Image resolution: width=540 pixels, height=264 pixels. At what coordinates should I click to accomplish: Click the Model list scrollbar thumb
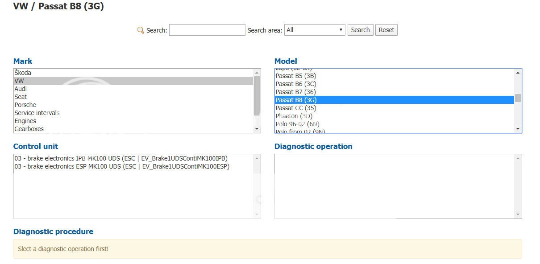pos(518,98)
